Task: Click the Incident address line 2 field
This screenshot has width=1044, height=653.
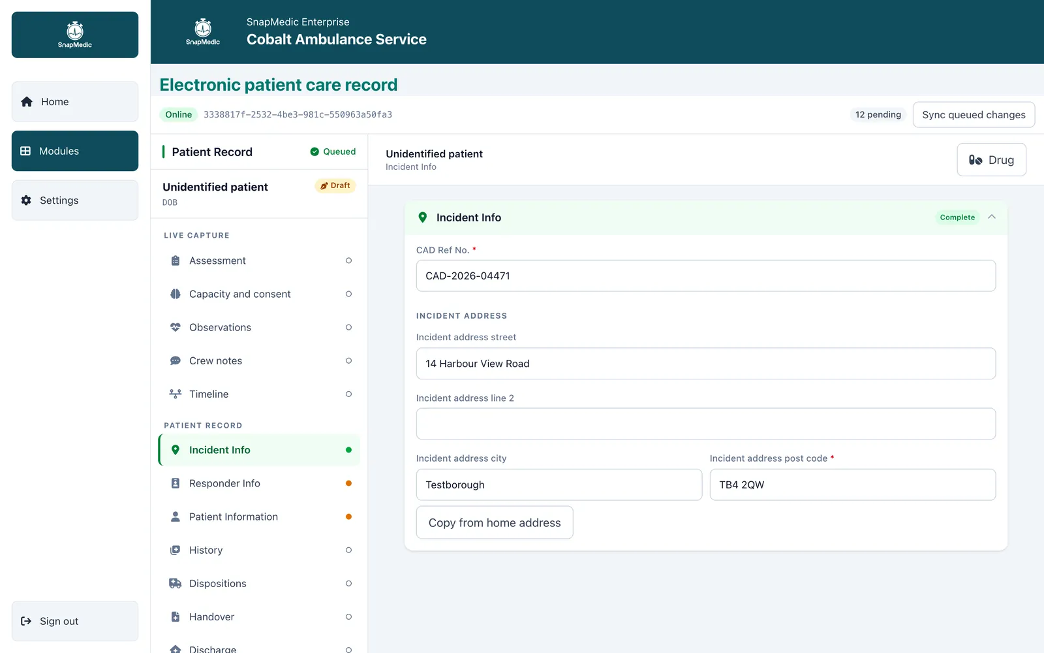Action: 706,424
